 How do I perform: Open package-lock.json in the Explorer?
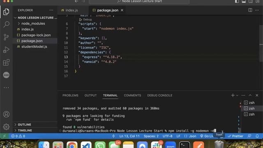tap(35, 35)
